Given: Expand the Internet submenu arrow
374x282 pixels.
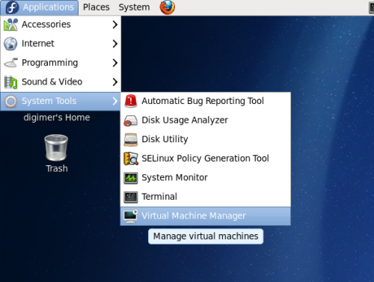Looking at the screenshot, I should coord(114,43).
